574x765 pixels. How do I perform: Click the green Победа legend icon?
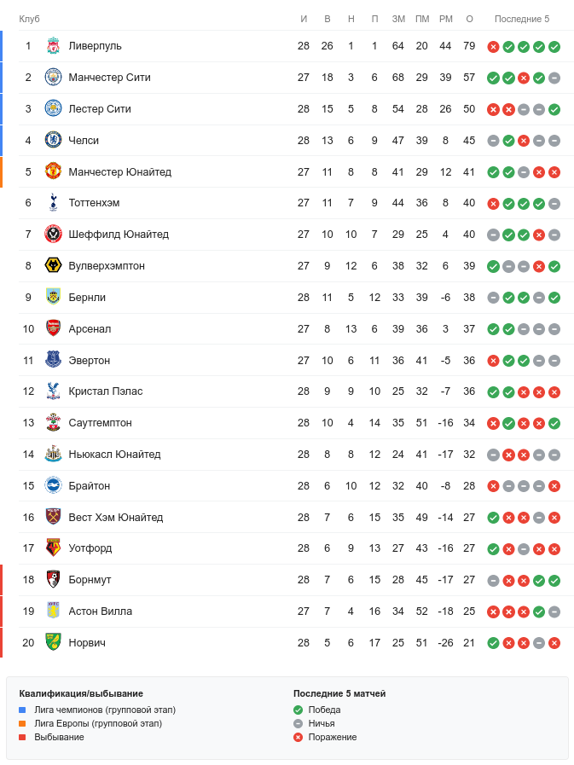click(x=298, y=710)
